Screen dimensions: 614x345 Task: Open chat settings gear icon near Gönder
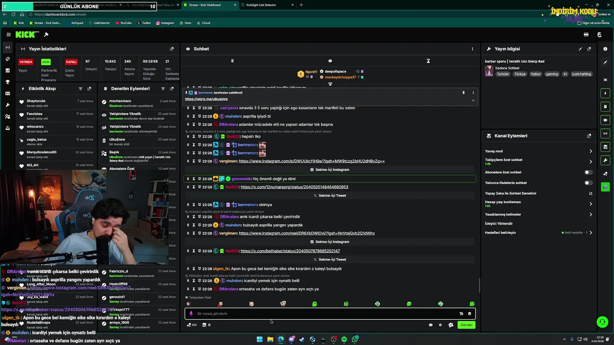click(x=440, y=325)
